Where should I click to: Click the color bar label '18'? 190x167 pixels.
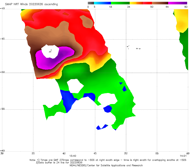[x=110, y=7]
